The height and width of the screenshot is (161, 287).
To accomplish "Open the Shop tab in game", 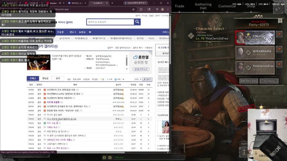I will coord(251,6).
